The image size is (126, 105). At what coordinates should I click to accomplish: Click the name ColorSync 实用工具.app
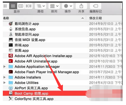pos(34,99)
